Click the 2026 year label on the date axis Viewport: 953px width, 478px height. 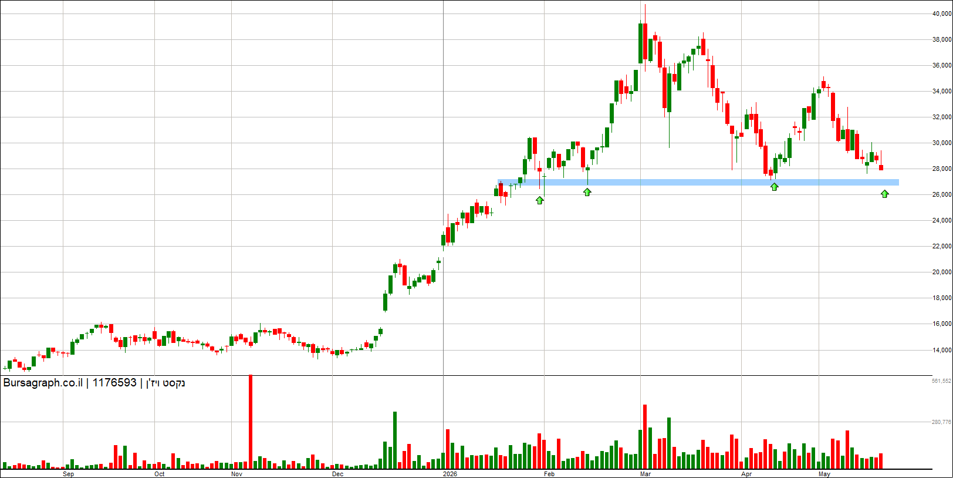450,474
